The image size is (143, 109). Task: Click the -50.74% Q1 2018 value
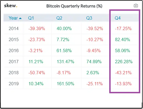(37, 73)
